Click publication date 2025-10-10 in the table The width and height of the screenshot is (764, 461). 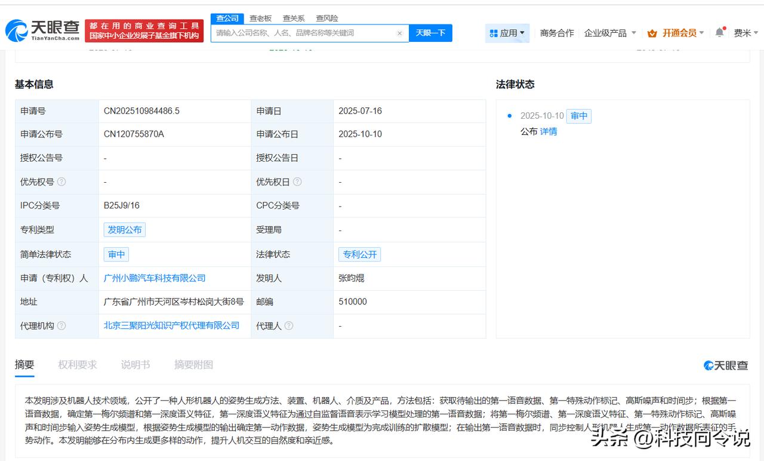click(x=360, y=134)
